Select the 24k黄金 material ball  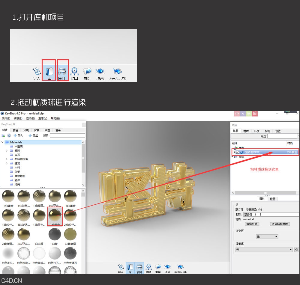tap(55, 215)
